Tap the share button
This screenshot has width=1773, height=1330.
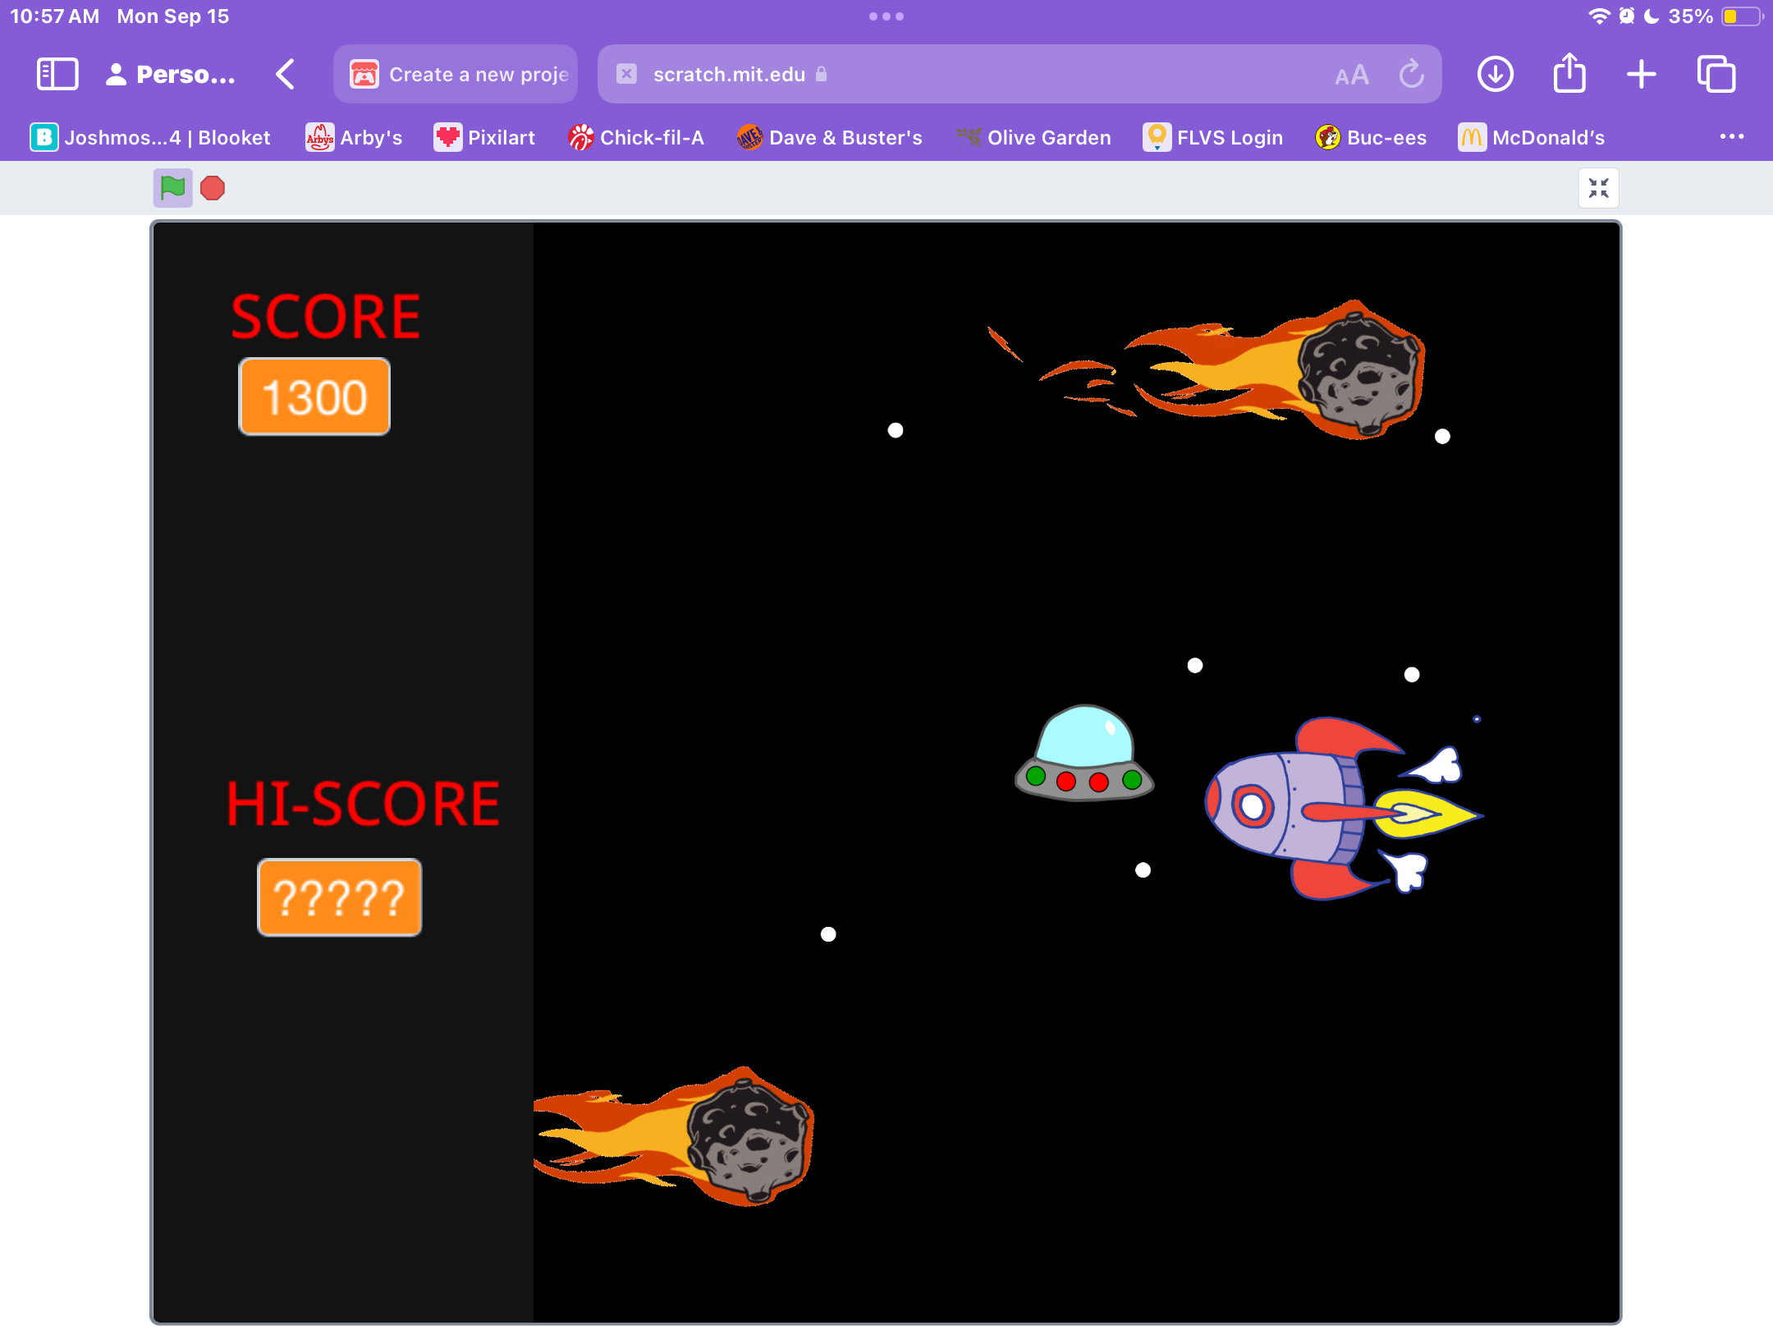coord(1569,74)
